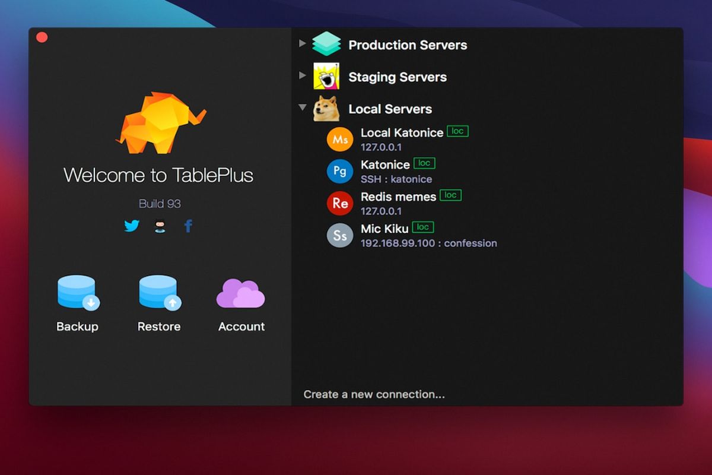Screen dimensions: 712x475
Task: Select the Production Servers group label
Action: click(408, 45)
